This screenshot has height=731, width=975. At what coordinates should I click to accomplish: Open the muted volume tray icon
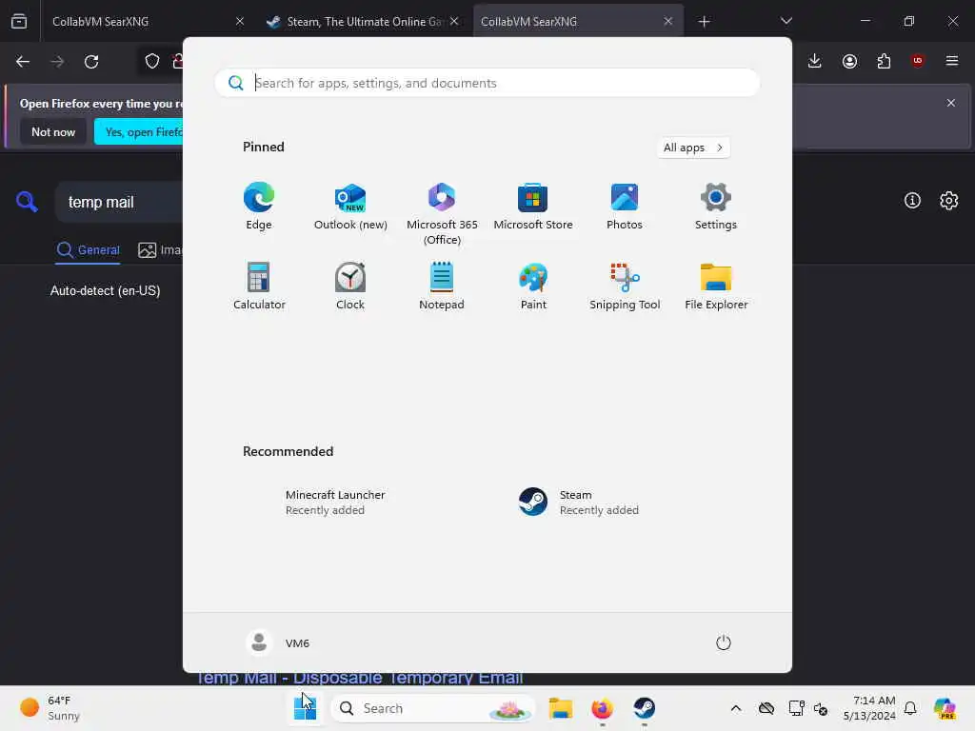coord(821,708)
